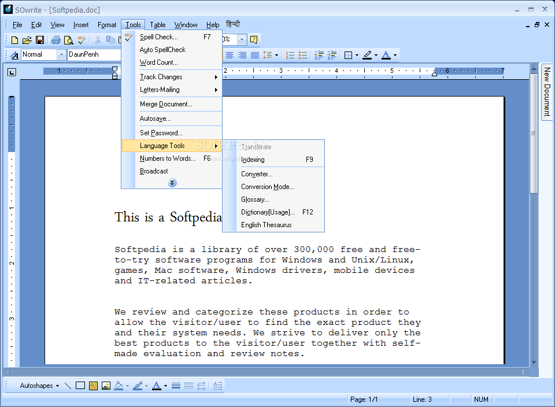Image resolution: width=555 pixels, height=407 pixels.
Task: Open the Highlight color dropdown arrow
Action: 376,55
